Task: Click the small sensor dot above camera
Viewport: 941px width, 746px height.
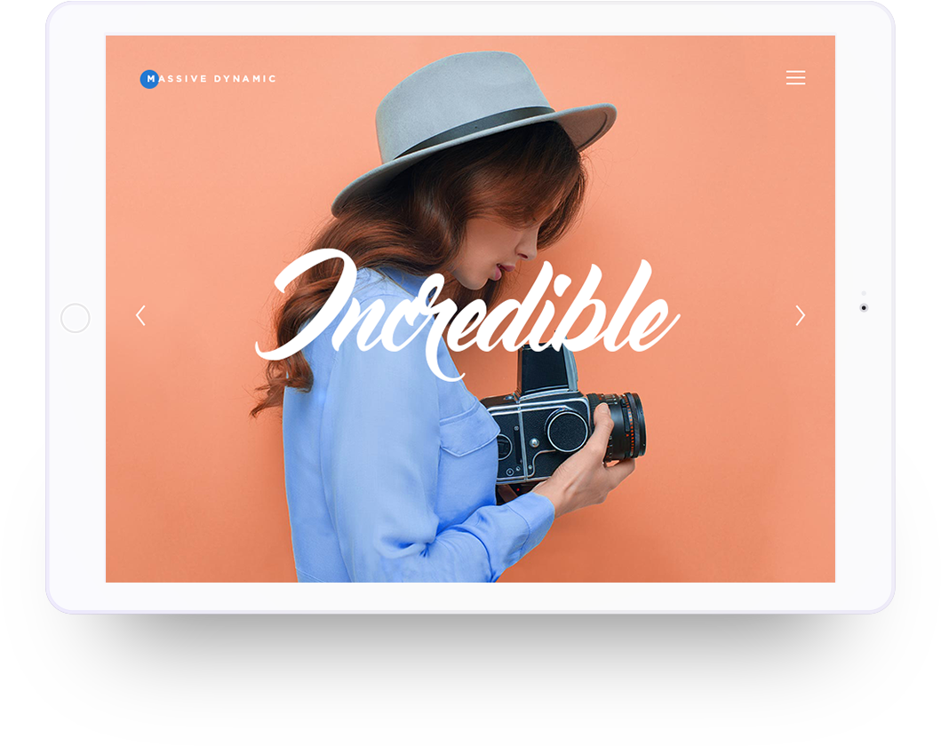Action: pos(864,293)
